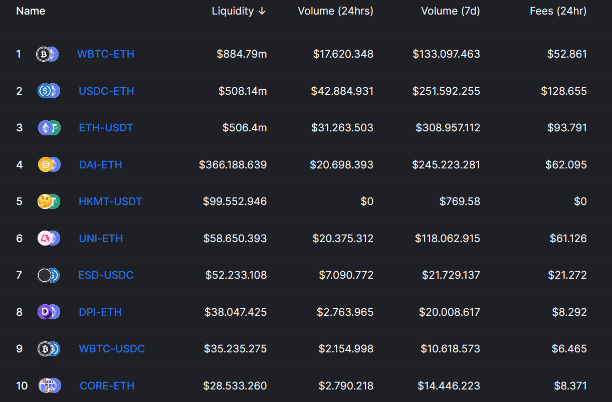Viewport: 612px width, 402px height.
Task: Open the WBTC-ETH pair link
Action: tap(106, 54)
